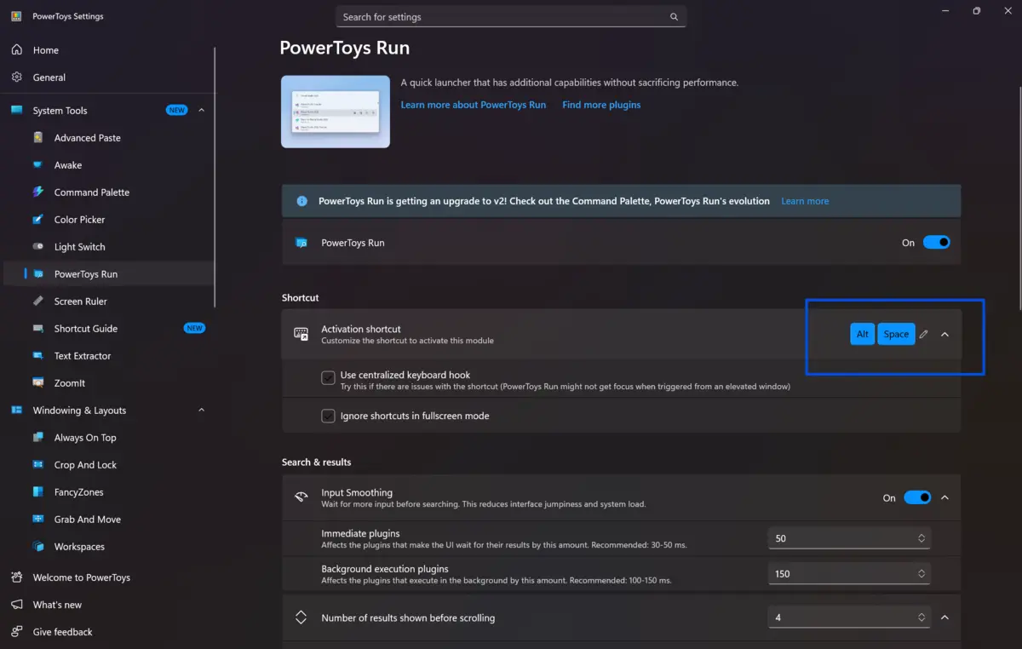Open Shortcut Guide settings

(x=85, y=329)
